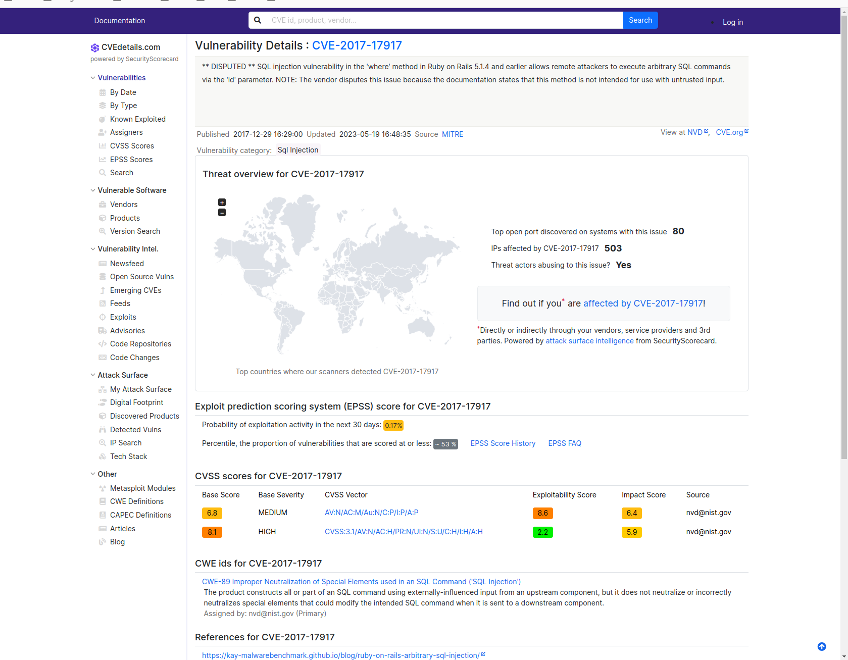Collapse the Vulnerabilities sidebar section
Screen dimensions: 848x660
point(93,78)
